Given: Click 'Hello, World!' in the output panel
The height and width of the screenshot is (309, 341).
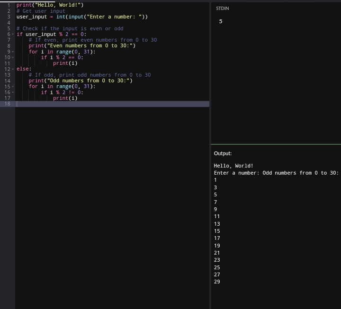Looking at the screenshot, I should [233, 166].
